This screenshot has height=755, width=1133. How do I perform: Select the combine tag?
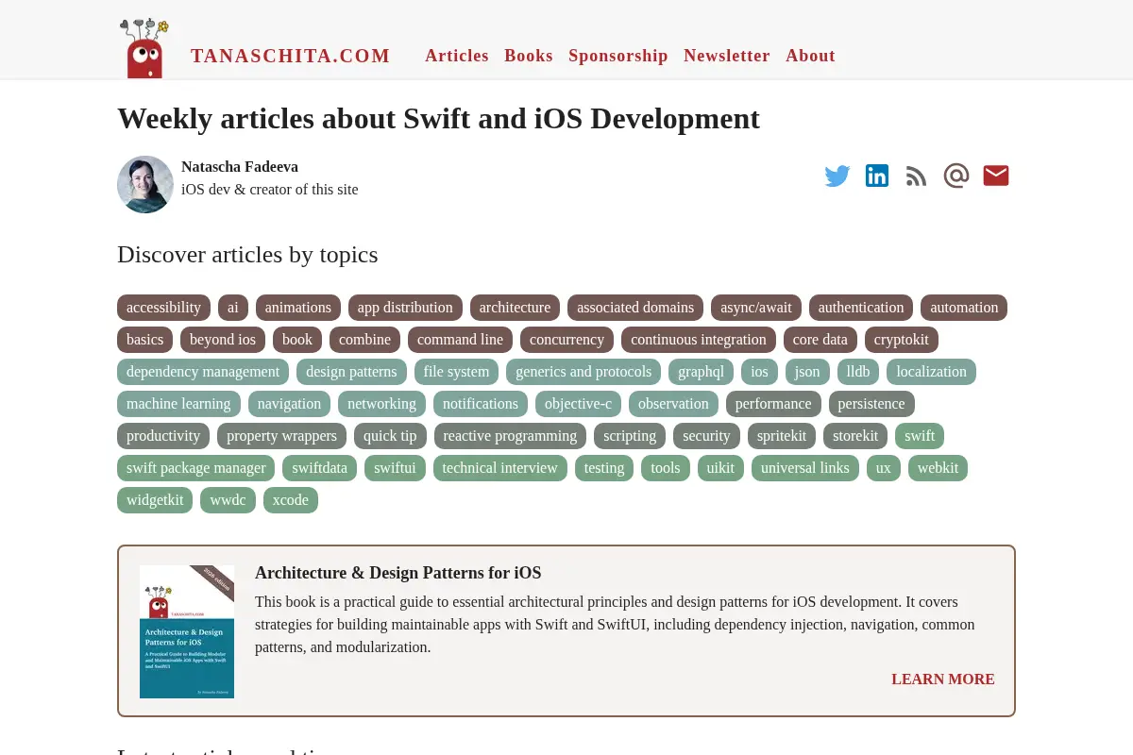click(364, 340)
